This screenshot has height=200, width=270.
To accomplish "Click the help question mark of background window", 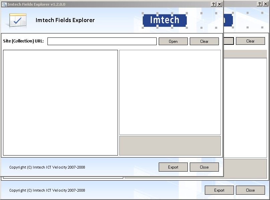I will click(x=260, y=4).
